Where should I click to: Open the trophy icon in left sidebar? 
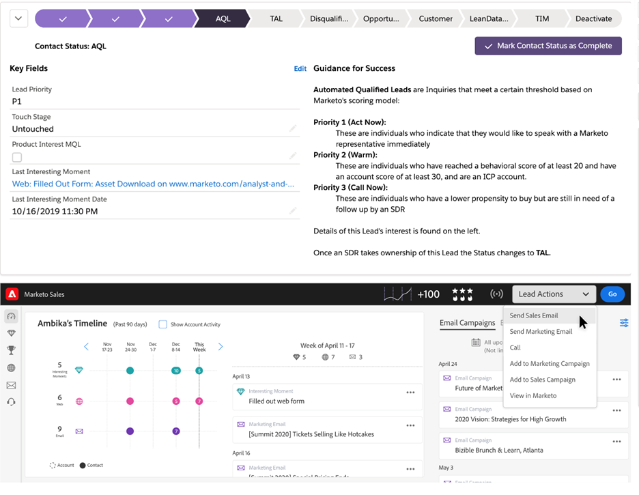(12, 350)
